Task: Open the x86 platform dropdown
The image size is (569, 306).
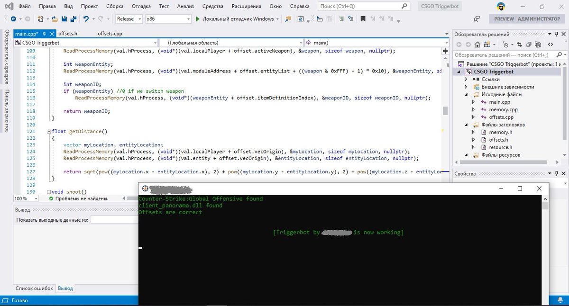Action: (x=168, y=19)
